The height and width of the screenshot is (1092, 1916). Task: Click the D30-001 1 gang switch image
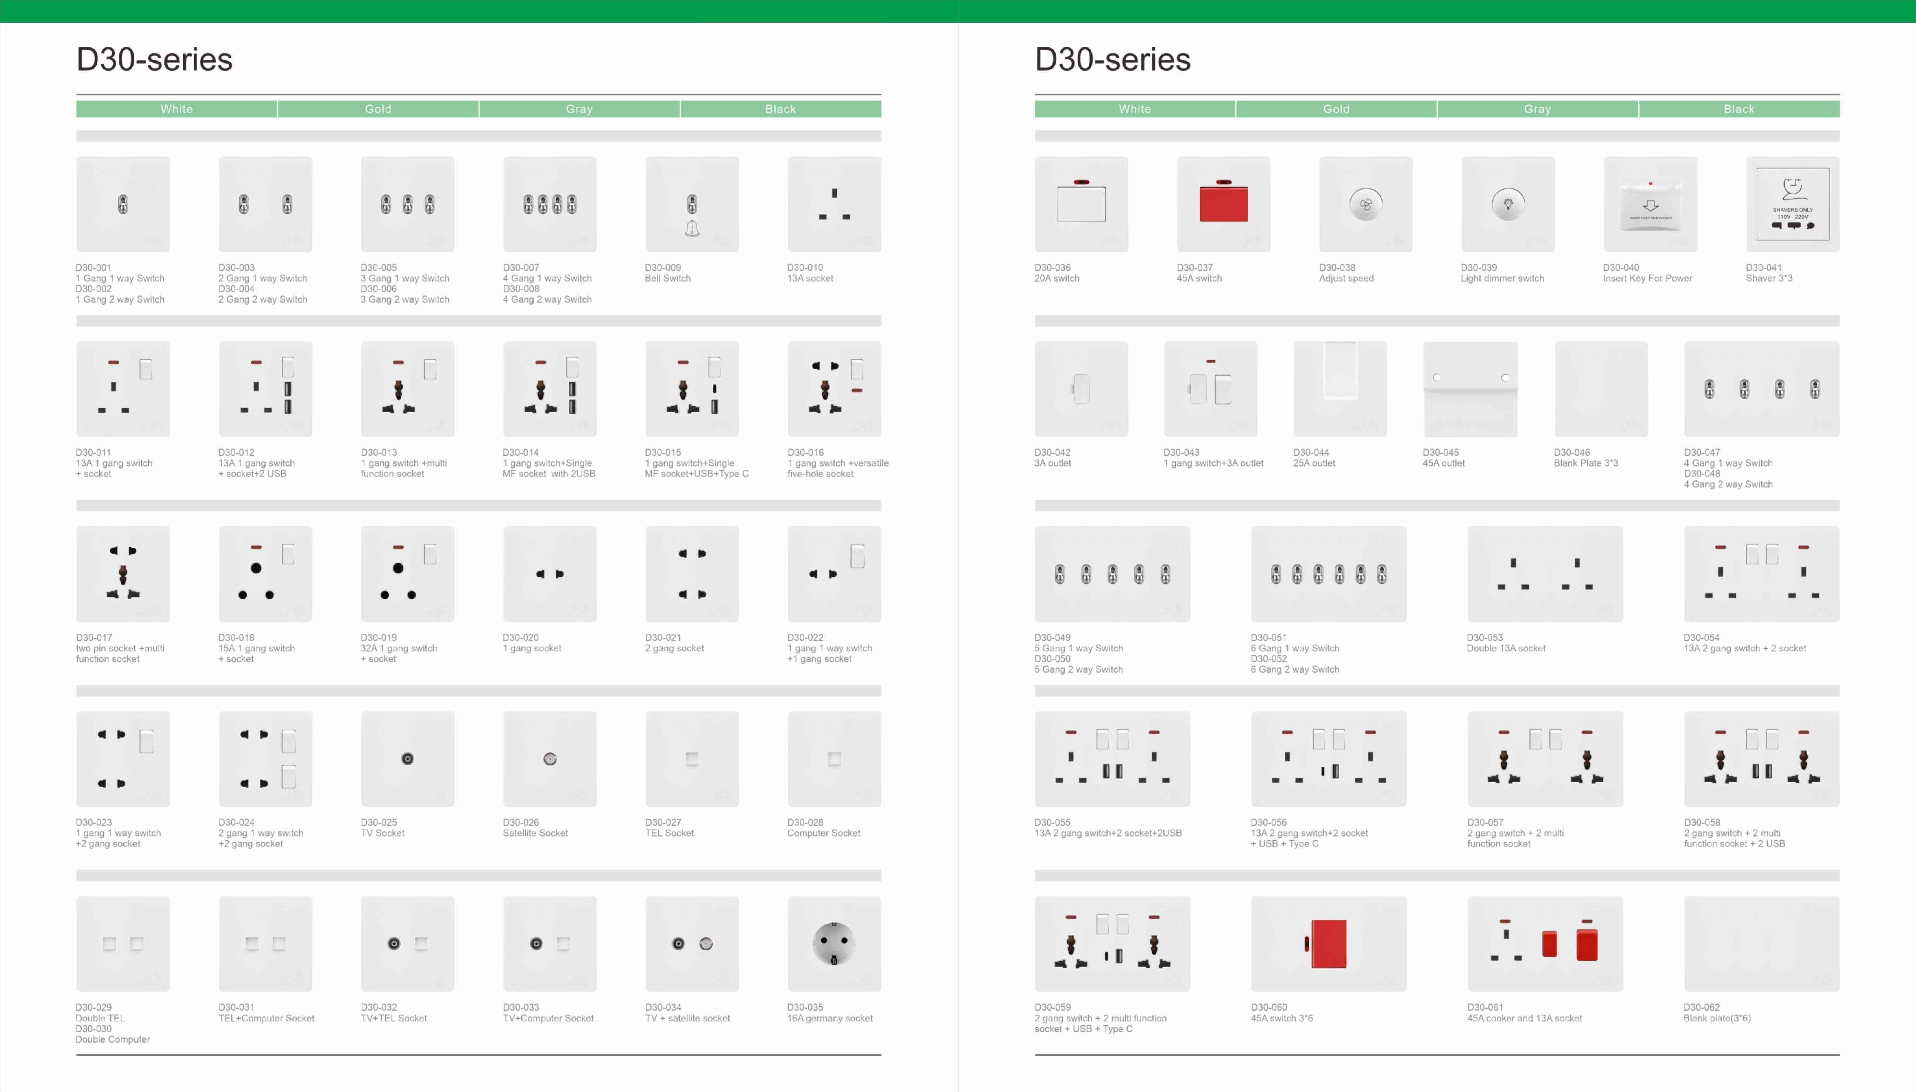click(123, 204)
